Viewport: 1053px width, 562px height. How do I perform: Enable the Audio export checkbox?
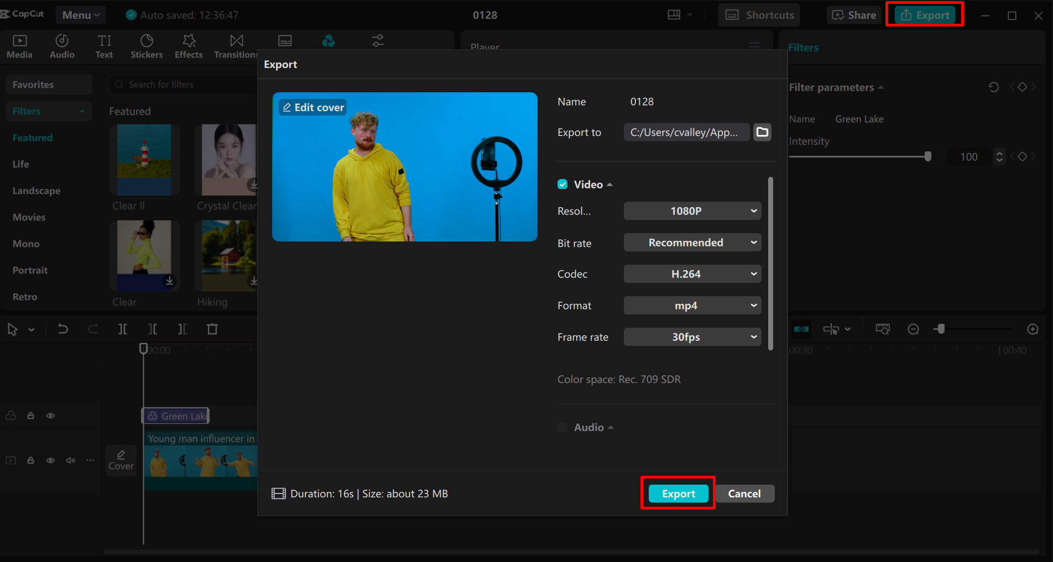[x=562, y=427]
